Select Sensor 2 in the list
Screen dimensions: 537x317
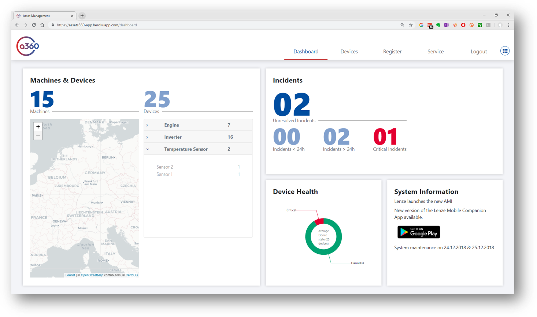coord(165,167)
